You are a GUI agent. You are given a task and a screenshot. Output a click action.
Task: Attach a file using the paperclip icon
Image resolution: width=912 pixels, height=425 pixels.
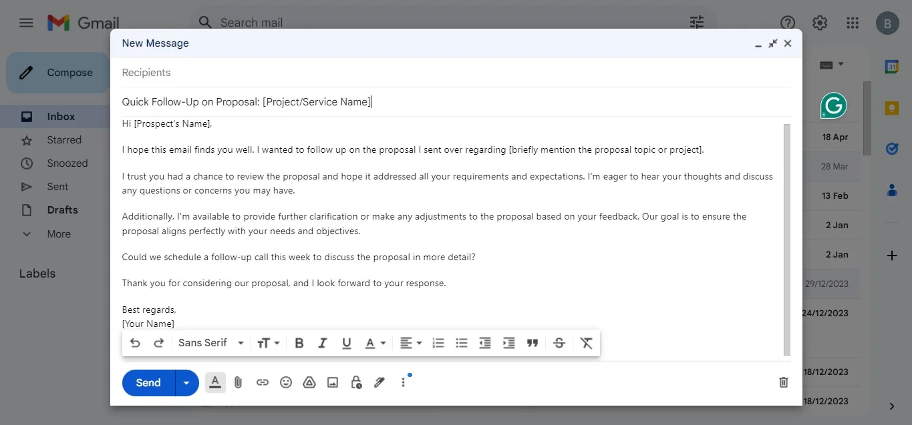tap(238, 382)
